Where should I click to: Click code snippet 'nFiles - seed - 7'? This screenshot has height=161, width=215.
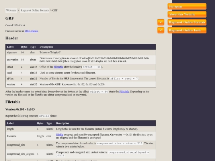(124, 79)
